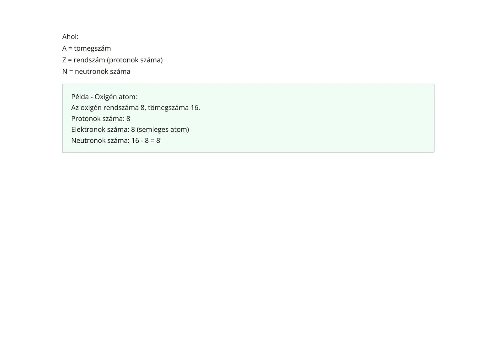Image resolution: width=479 pixels, height=338 pixels.
Task: Click the 'Protonok száma: 8' line
Action: 101,119
